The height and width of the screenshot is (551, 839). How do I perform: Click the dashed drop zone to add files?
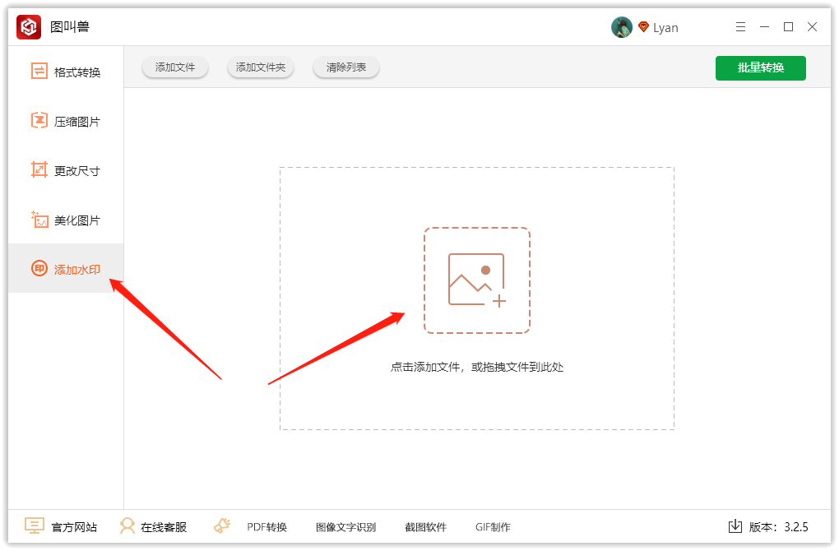[477, 280]
